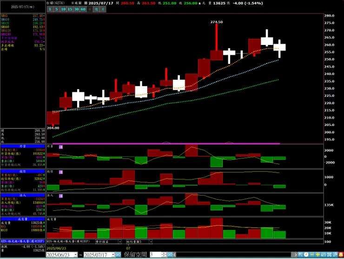
Task: Click the 13625 volume value in header
Action: 218,3
